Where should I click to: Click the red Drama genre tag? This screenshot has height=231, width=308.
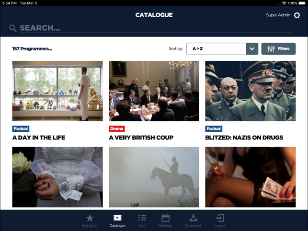pyautogui.click(x=117, y=129)
